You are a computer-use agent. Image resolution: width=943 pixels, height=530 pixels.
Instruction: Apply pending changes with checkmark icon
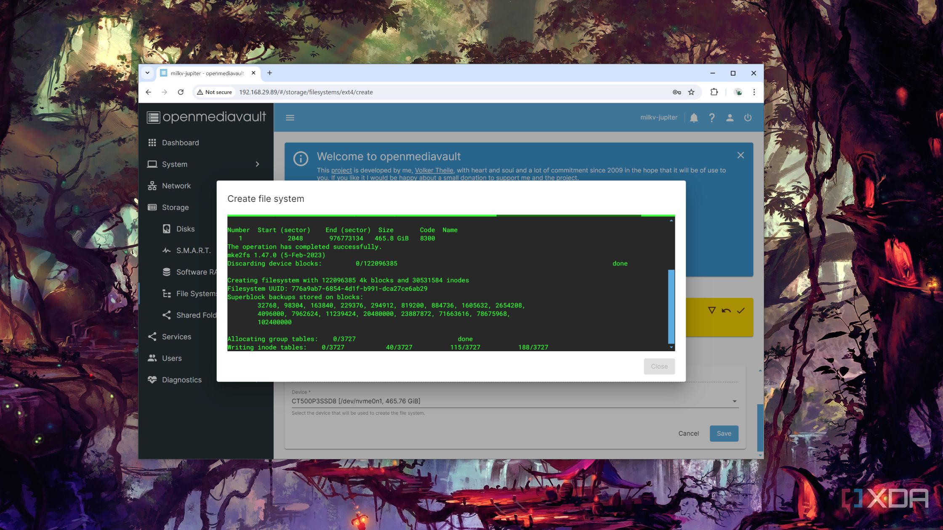tap(741, 310)
